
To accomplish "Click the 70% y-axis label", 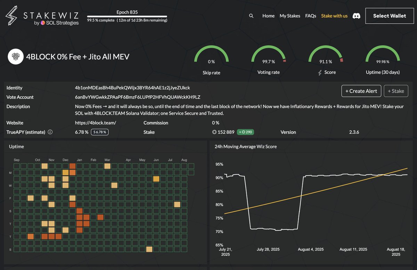I will 219,231.
